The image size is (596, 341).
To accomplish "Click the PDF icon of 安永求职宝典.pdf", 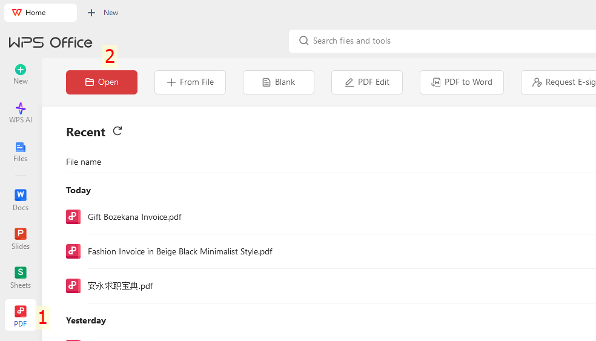I will click(x=73, y=286).
